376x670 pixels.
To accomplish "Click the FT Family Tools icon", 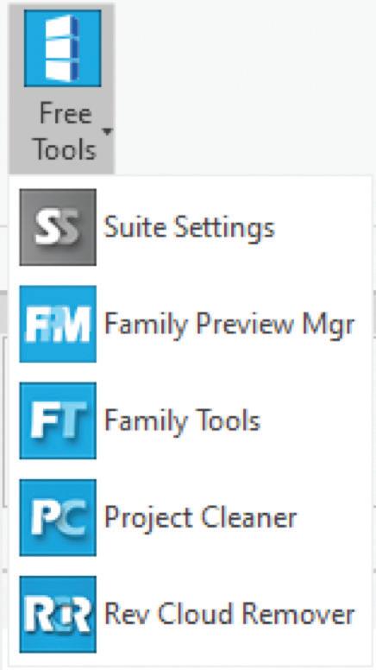I will 58,420.
